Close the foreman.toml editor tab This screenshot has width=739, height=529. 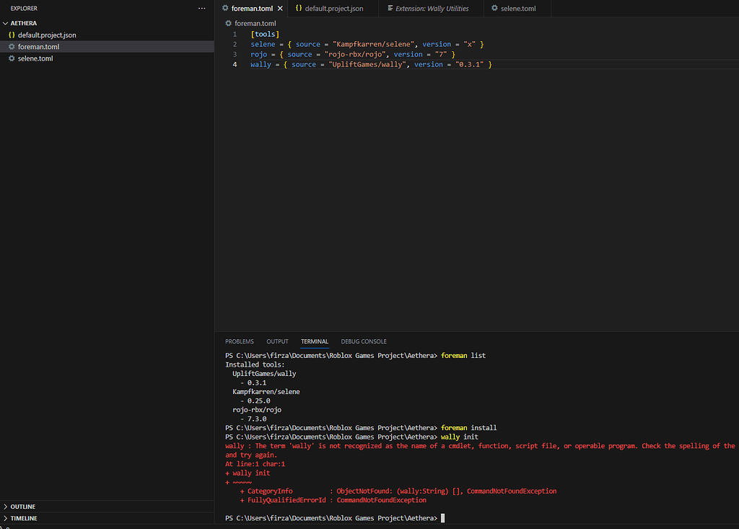pos(280,9)
